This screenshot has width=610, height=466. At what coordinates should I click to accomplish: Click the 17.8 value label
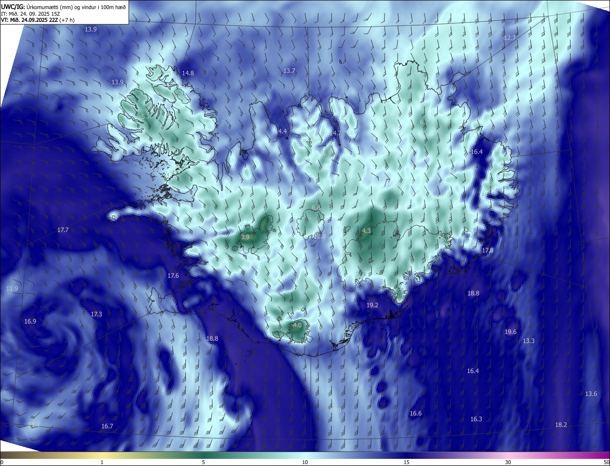488,250
